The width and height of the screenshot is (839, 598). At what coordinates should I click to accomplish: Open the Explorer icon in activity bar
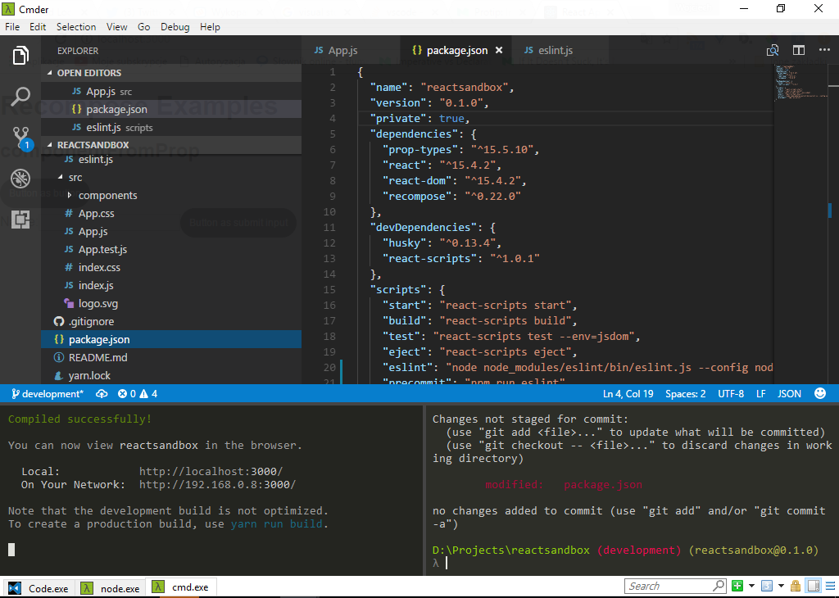20,56
